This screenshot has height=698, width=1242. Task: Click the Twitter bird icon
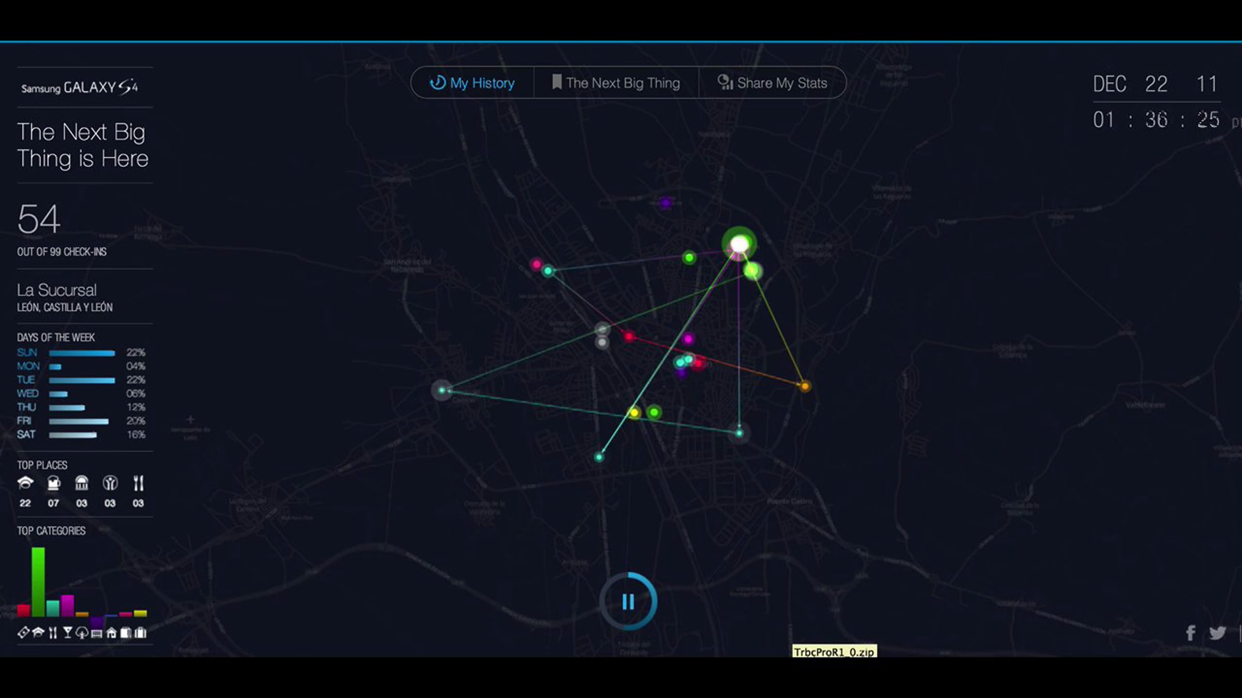tap(1217, 632)
